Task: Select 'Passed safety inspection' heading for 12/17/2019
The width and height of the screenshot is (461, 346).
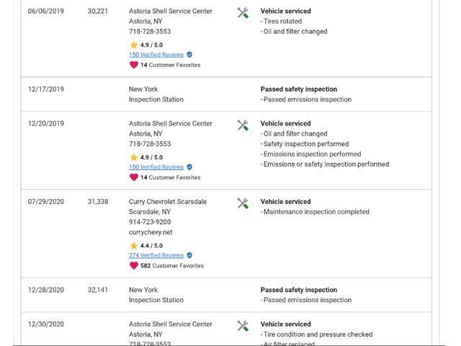Action: (x=299, y=89)
